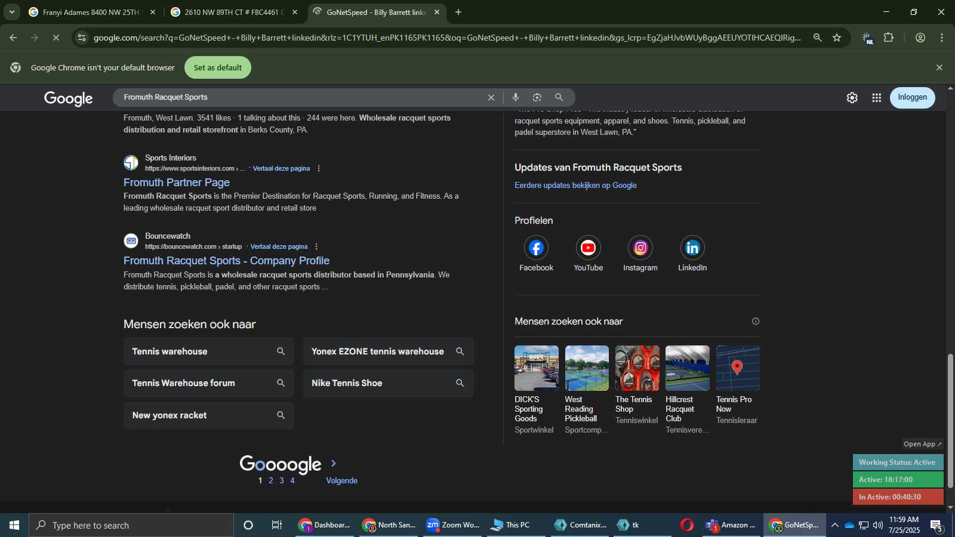The image size is (955, 537).
Task: Open Fromuth's LinkedIn profile icon
Action: pyautogui.click(x=692, y=248)
